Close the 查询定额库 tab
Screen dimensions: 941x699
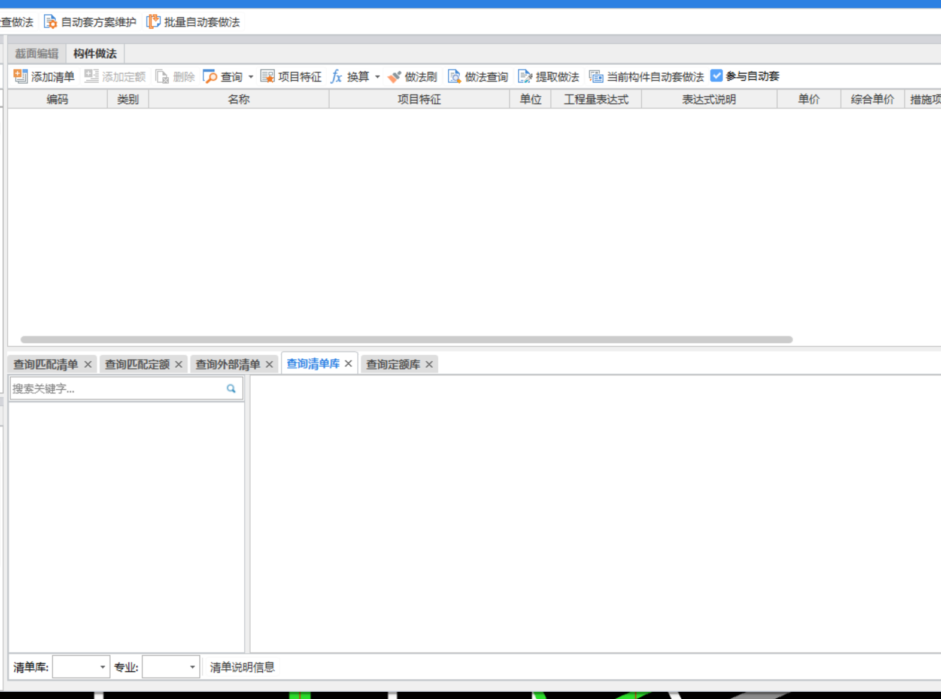click(429, 364)
